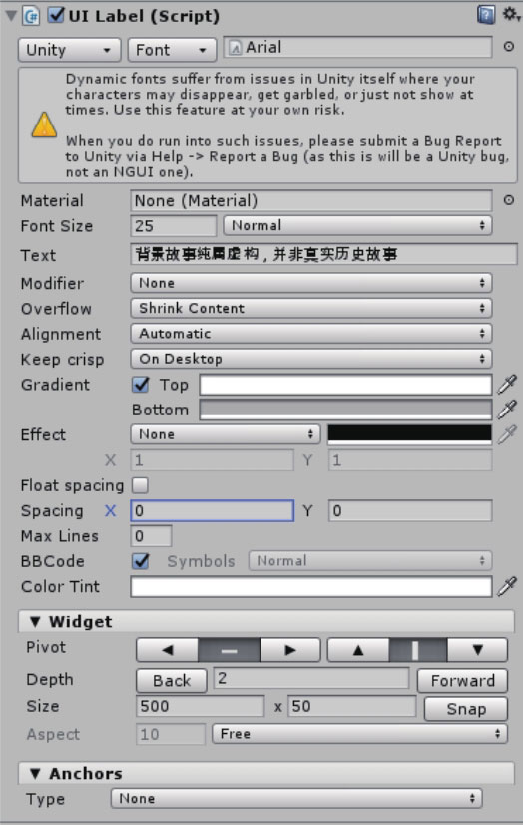Click the Snap size button

[466, 709]
